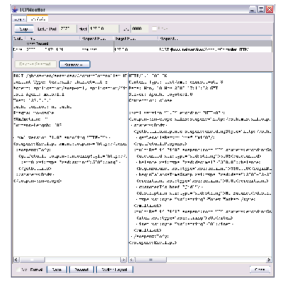Click the Remove Selected button
287x287 pixels.
pos(36,65)
